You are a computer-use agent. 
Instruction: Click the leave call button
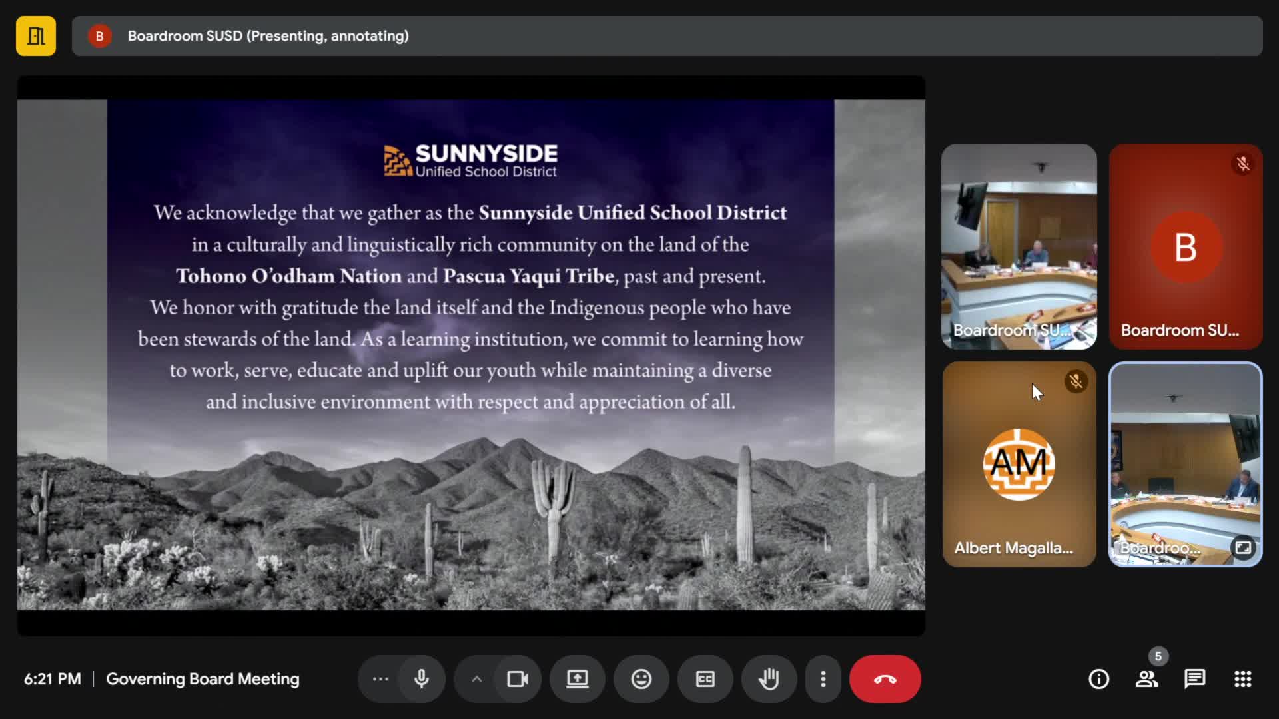pos(885,679)
